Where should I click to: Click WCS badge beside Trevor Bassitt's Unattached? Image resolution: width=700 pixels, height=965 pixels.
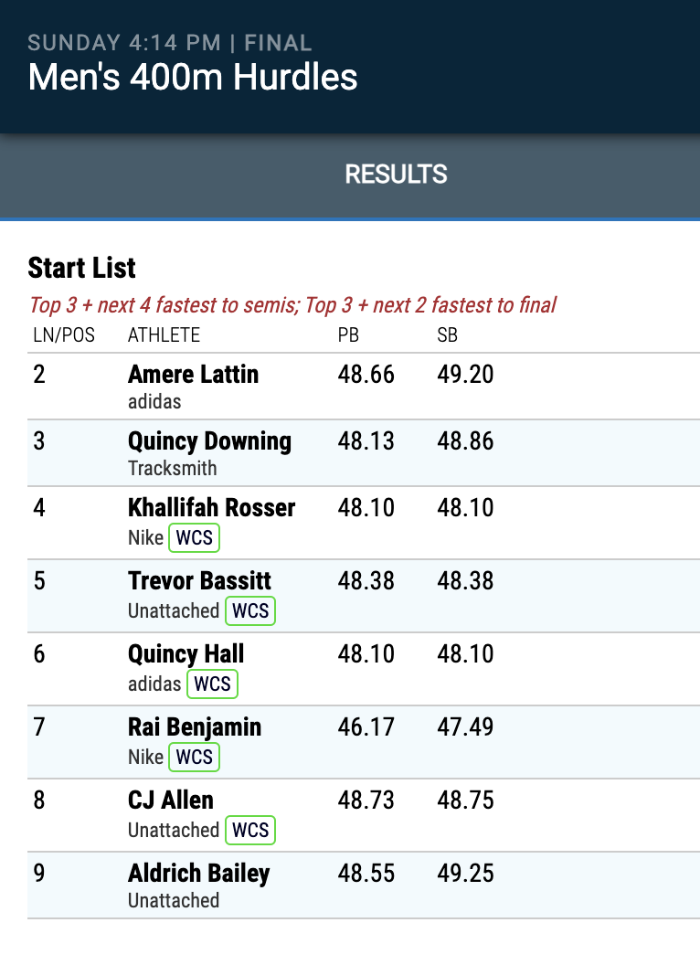tap(250, 611)
